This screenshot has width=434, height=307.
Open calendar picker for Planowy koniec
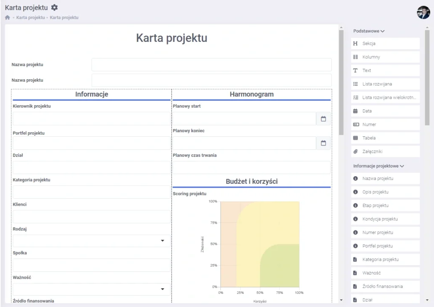click(323, 143)
